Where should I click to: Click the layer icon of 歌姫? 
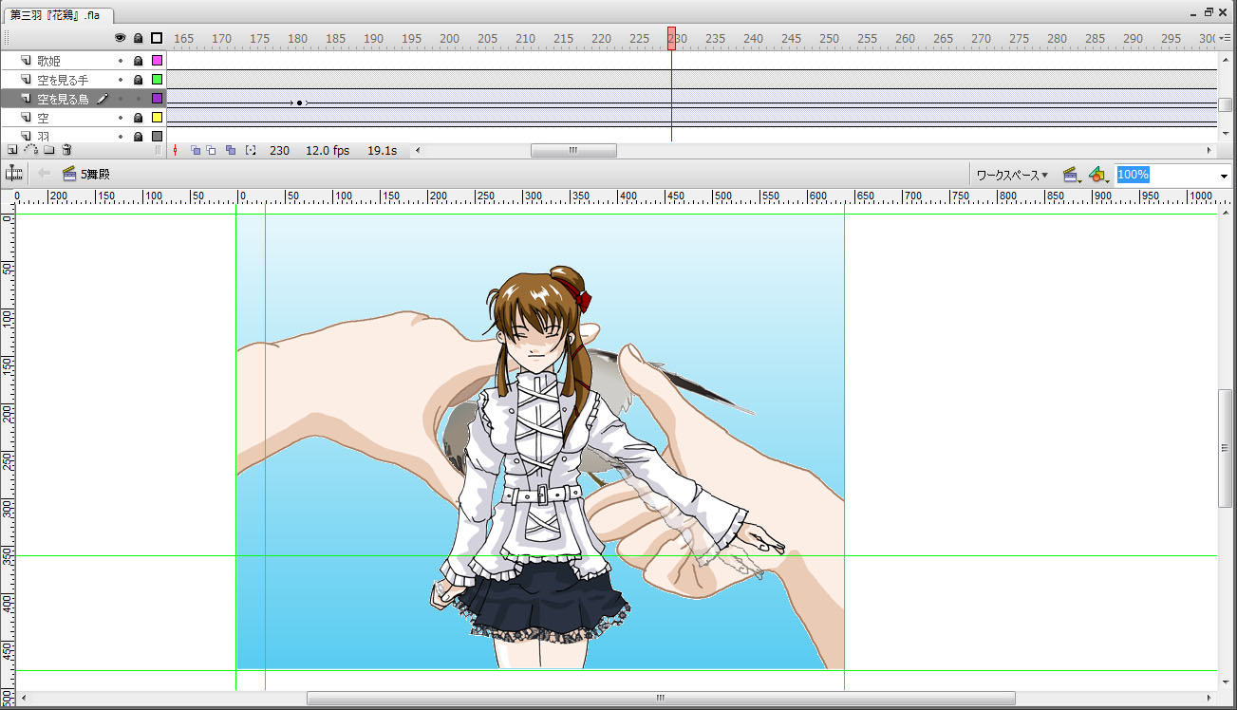click(27, 61)
